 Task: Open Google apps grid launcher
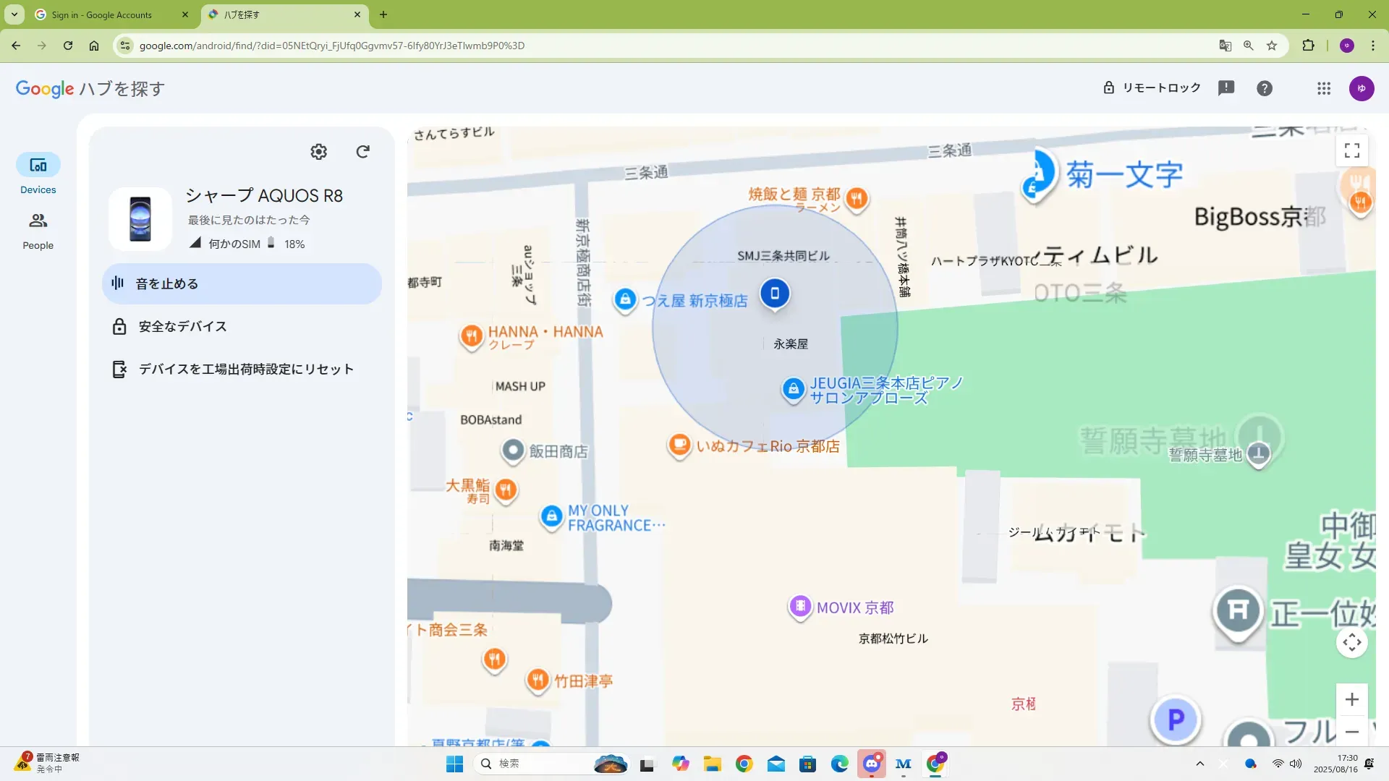[x=1323, y=88]
